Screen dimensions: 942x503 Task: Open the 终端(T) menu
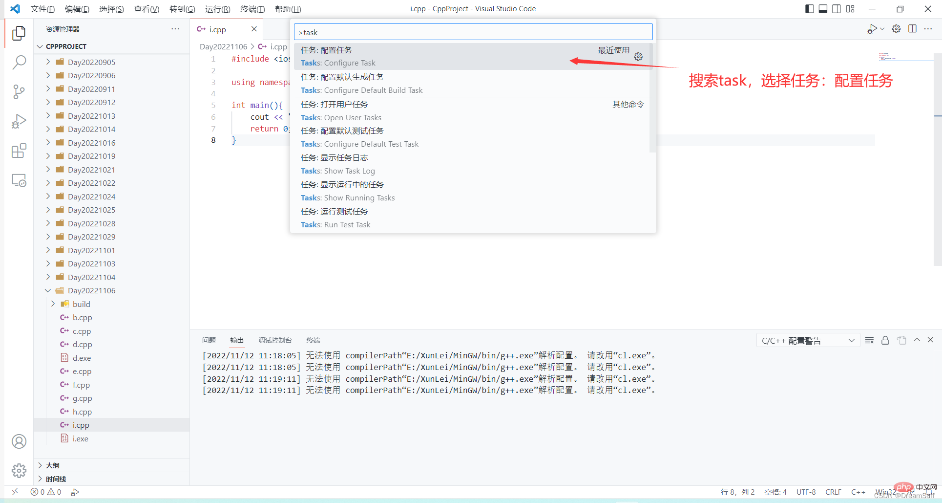(x=252, y=9)
